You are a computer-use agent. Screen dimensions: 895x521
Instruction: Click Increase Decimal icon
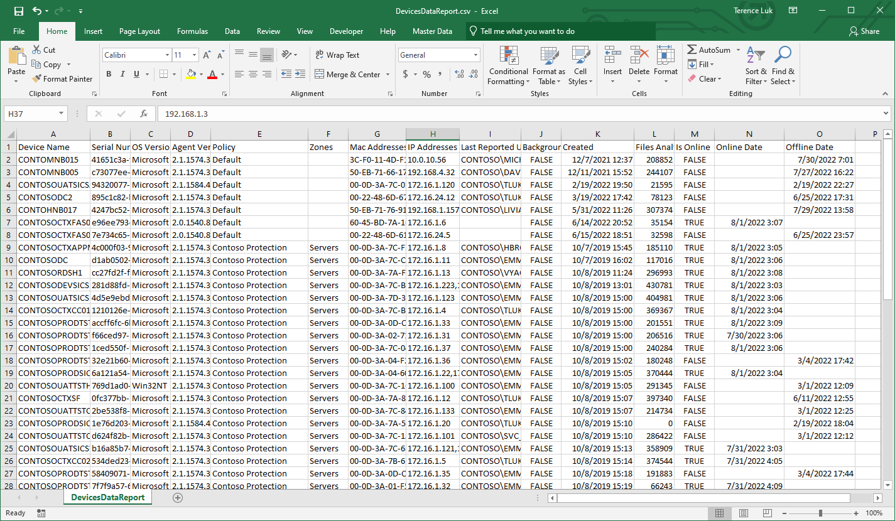tap(458, 74)
